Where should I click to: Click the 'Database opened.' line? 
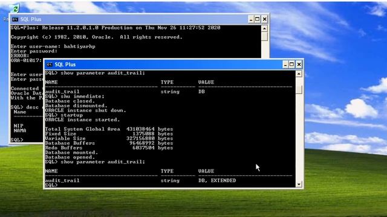tap(70, 157)
